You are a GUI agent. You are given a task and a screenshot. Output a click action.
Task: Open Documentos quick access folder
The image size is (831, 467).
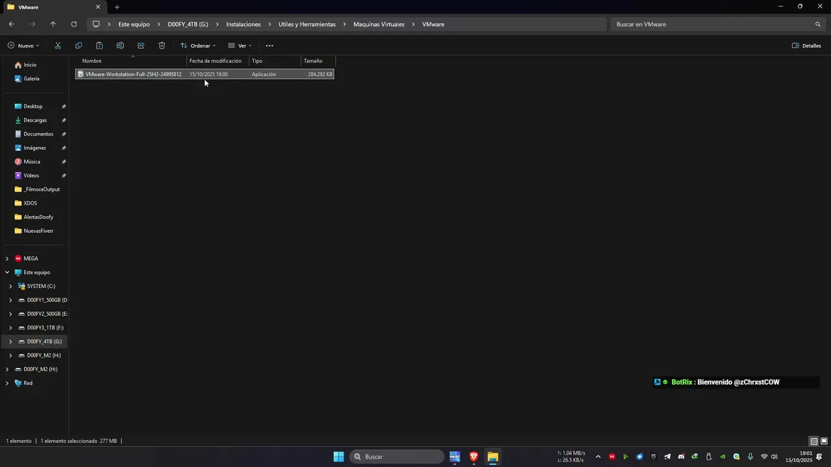pos(38,134)
